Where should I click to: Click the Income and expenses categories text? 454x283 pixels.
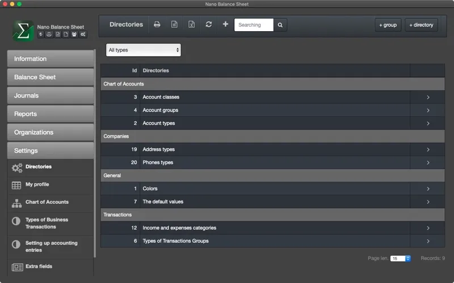tap(179, 228)
